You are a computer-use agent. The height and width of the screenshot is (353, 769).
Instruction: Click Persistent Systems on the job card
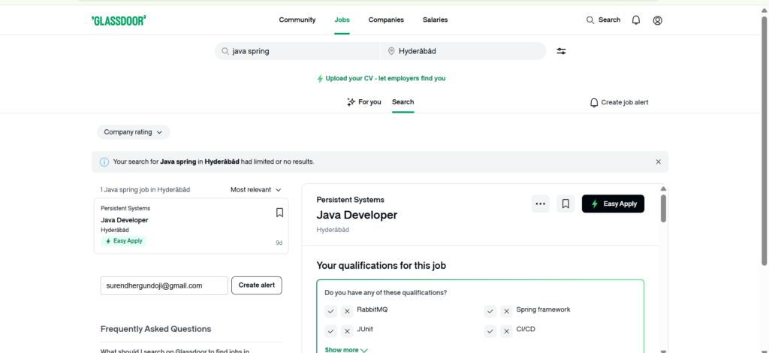[x=125, y=208]
